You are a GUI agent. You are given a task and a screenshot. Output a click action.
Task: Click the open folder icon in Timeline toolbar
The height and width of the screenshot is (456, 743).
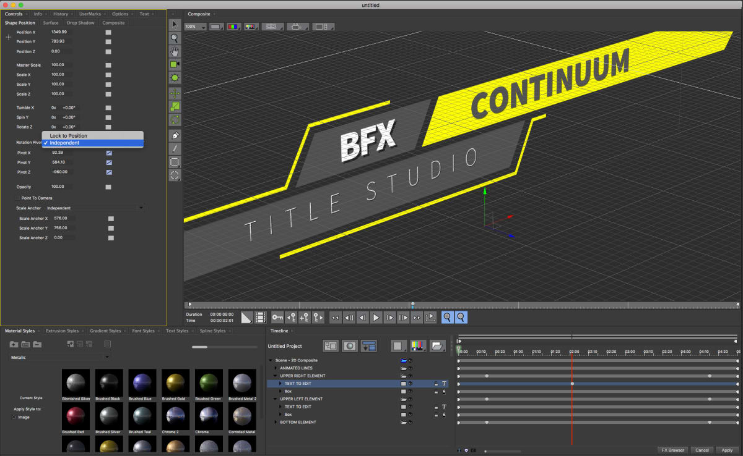point(438,346)
